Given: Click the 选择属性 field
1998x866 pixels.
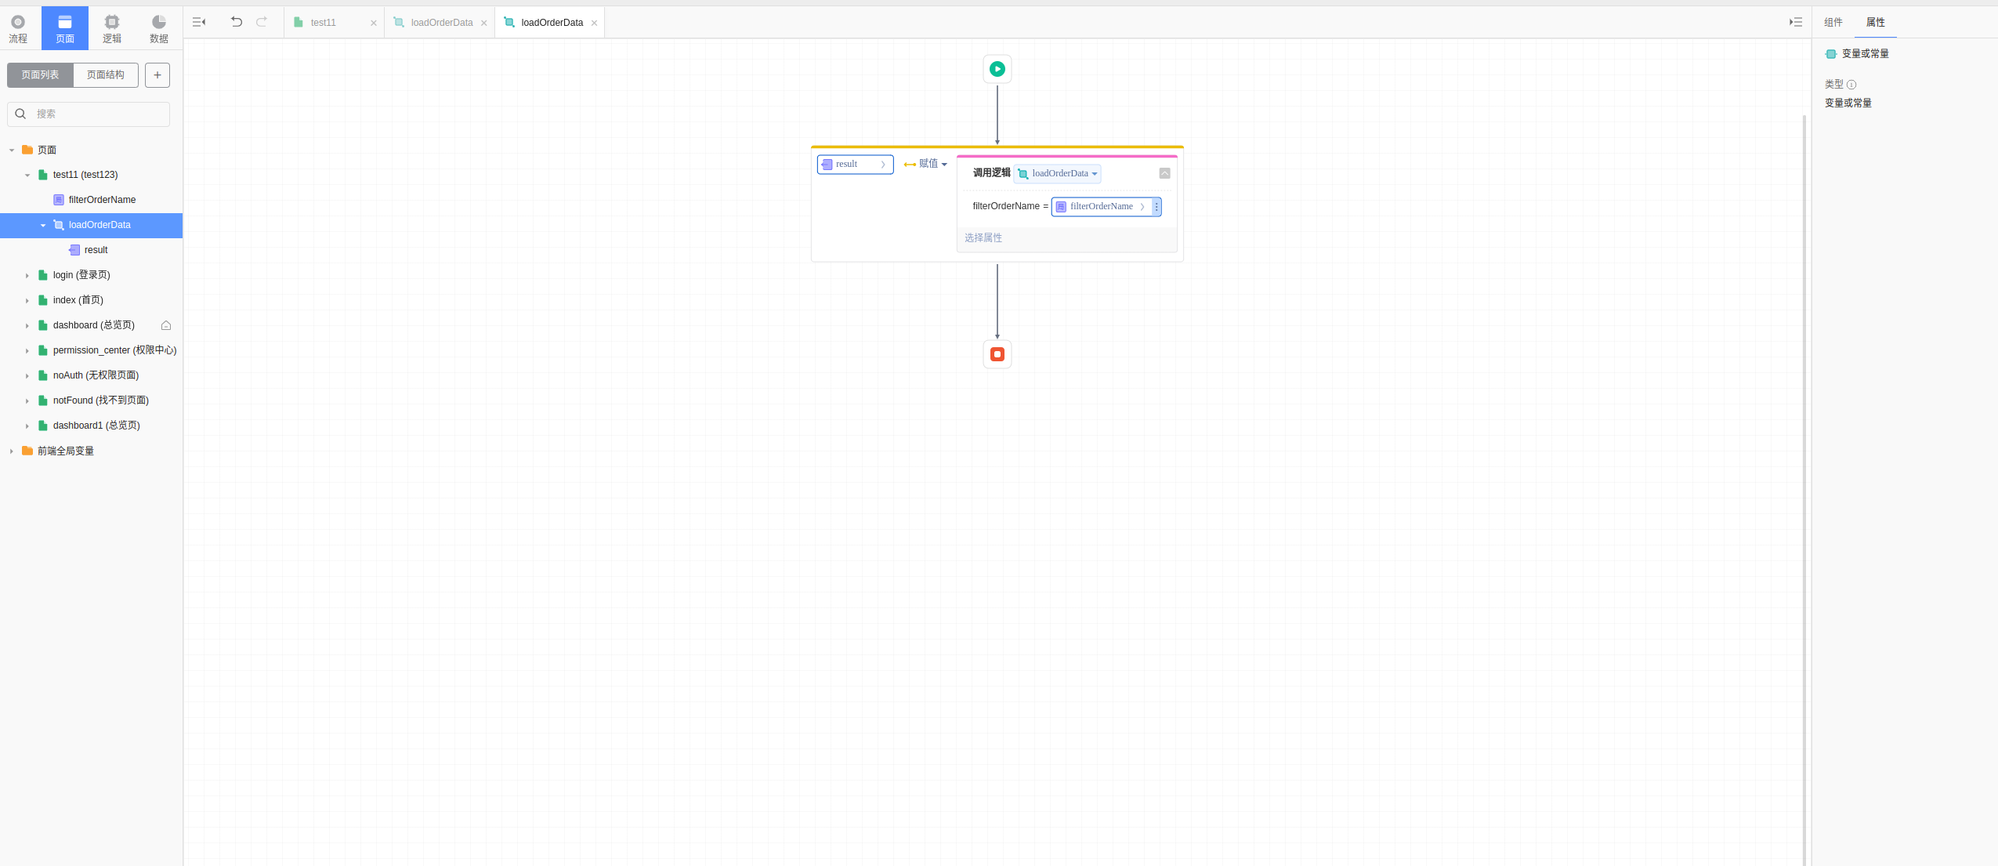Looking at the screenshot, I should pos(1066,238).
